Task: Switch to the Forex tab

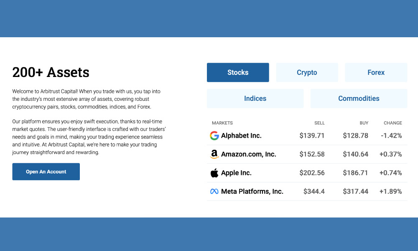Action: point(375,72)
